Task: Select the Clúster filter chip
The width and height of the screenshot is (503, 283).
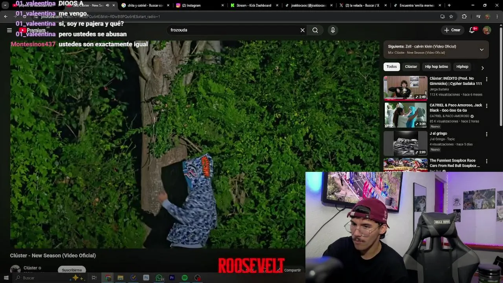Action: pos(411,67)
